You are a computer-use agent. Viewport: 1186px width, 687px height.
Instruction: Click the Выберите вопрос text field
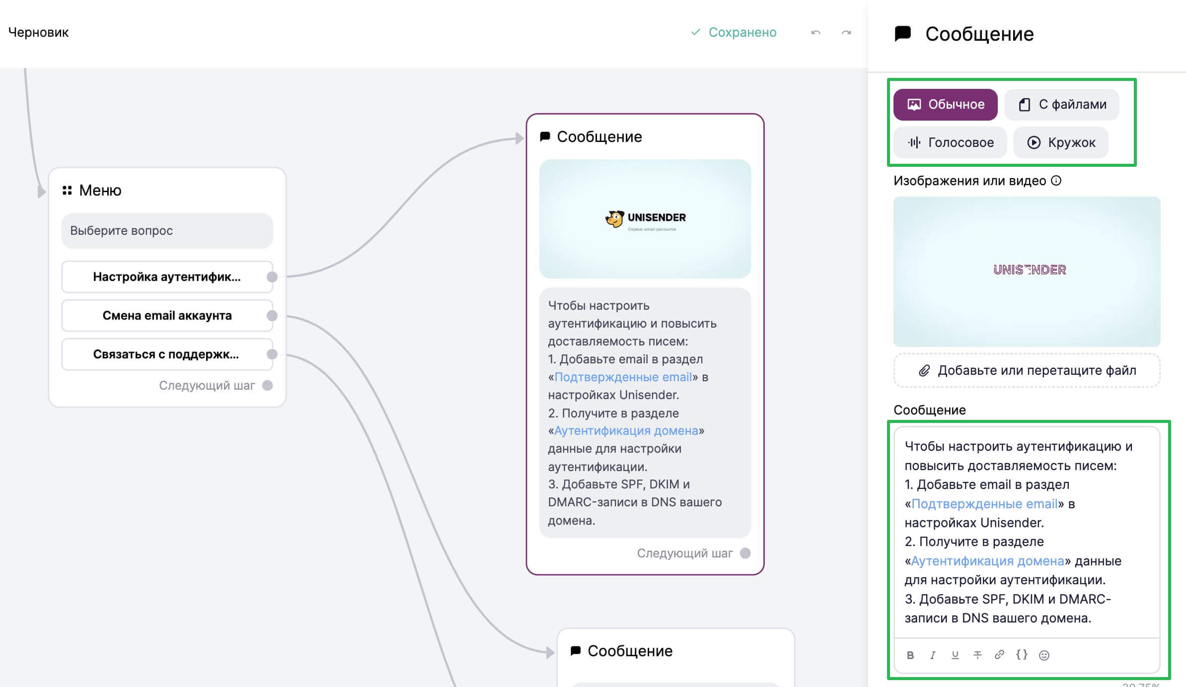(167, 231)
